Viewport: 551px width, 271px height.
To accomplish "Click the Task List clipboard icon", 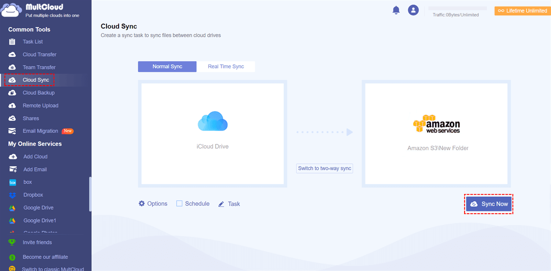I will click(x=12, y=42).
